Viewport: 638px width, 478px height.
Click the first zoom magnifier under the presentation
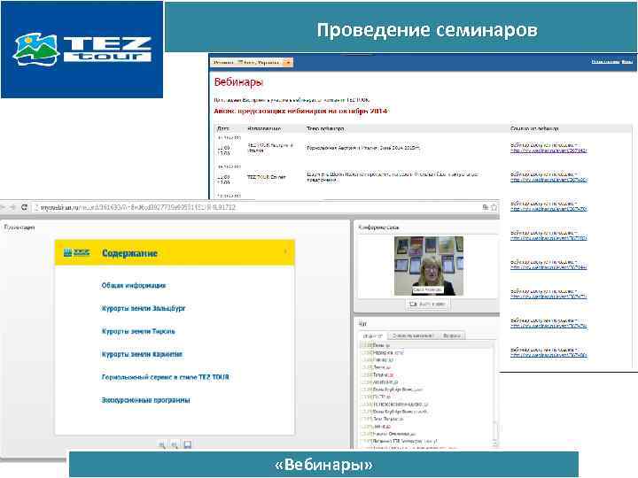click(162, 445)
